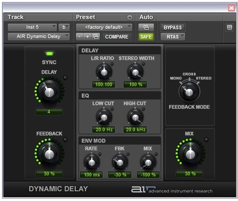Image resolution: width=238 pixels, height=201 pixels.
Task: Click the DYNAMIC DELAY title text
Action: pos(58,189)
